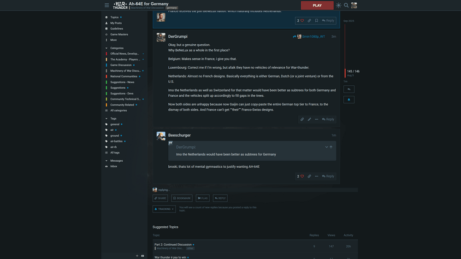
Task: Click the War Thunder logo
Action: [120, 5]
